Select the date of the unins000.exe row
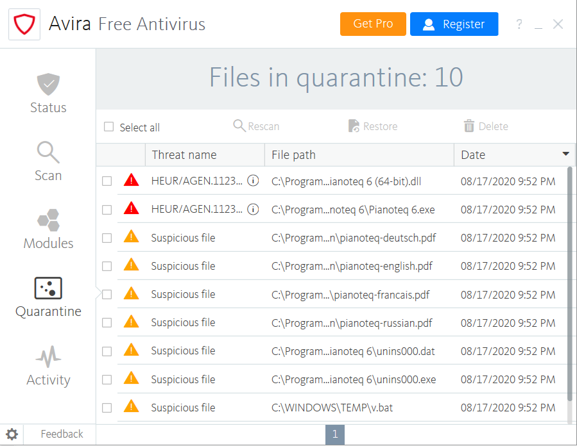Image resolution: width=577 pixels, height=446 pixels. click(508, 379)
